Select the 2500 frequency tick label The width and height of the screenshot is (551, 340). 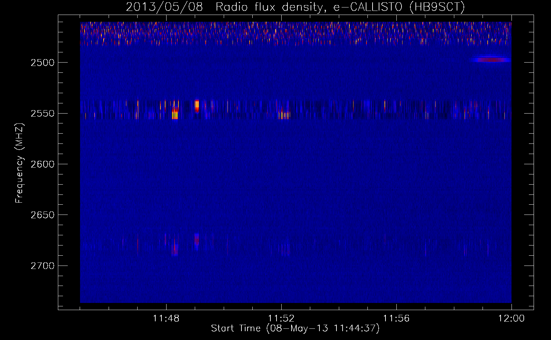point(43,63)
